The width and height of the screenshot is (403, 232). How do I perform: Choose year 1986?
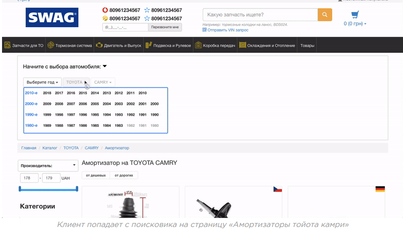(83, 125)
